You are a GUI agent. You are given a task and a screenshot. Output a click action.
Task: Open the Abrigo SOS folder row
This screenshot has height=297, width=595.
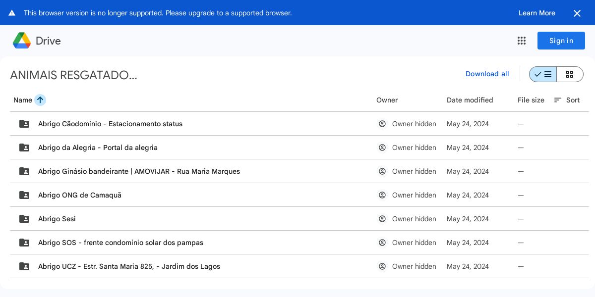click(120, 243)
